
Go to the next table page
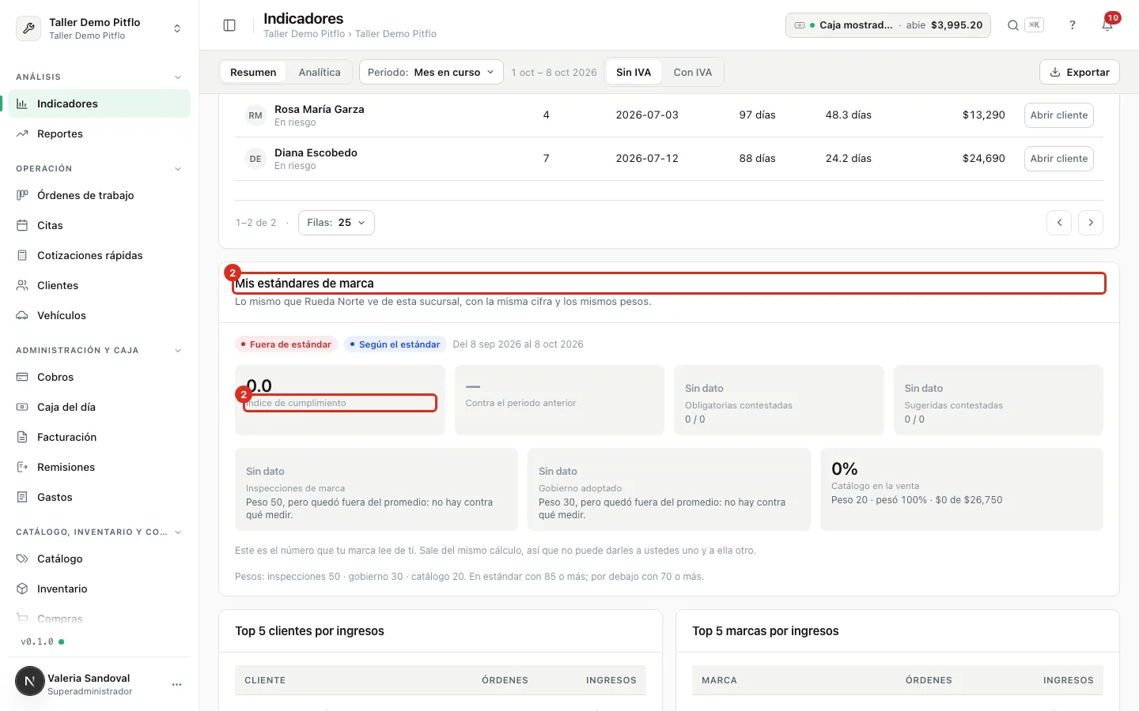pos(1091,223)
